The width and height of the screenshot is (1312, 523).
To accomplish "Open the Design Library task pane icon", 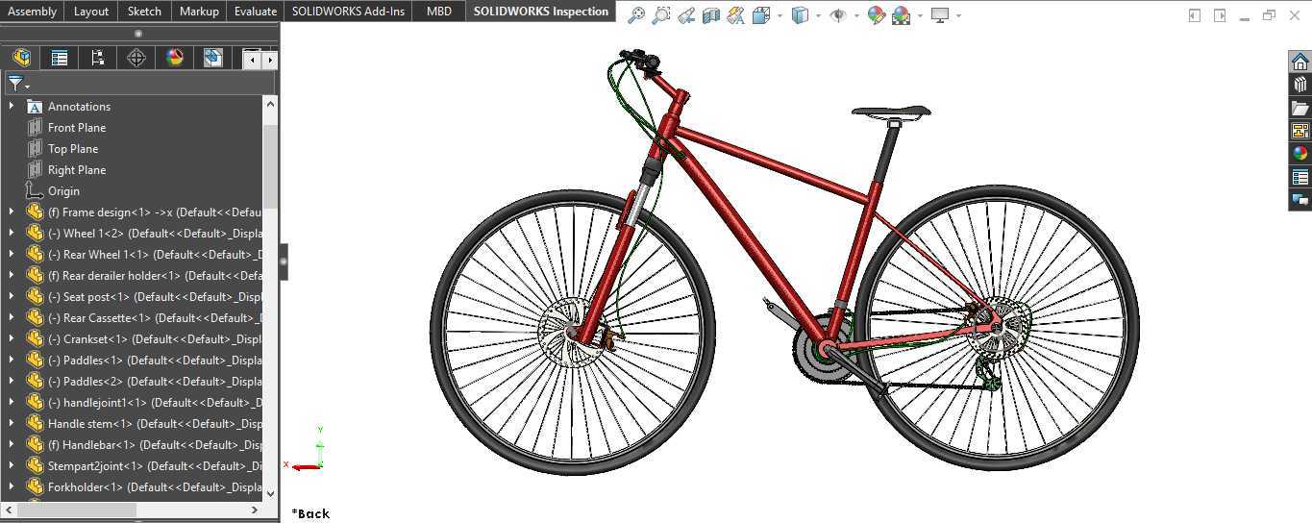I will point(1300,85).
